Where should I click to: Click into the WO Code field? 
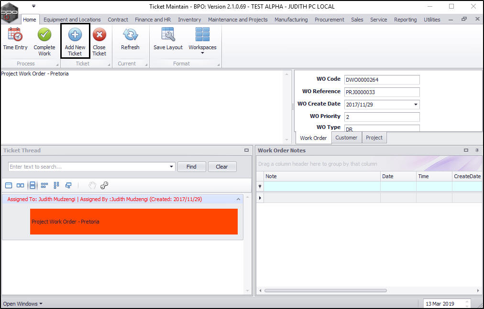point(382,80)
